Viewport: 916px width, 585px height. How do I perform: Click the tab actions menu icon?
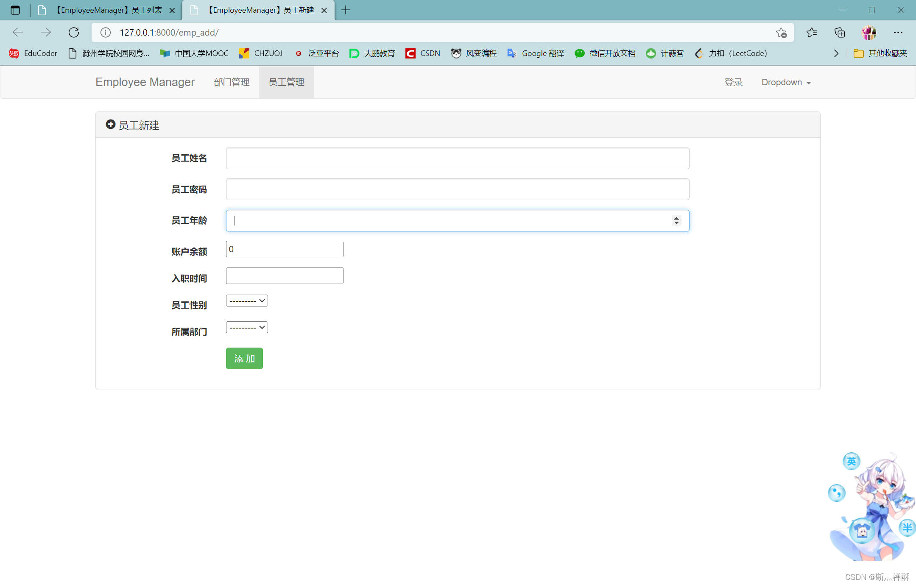click(15, 10)
